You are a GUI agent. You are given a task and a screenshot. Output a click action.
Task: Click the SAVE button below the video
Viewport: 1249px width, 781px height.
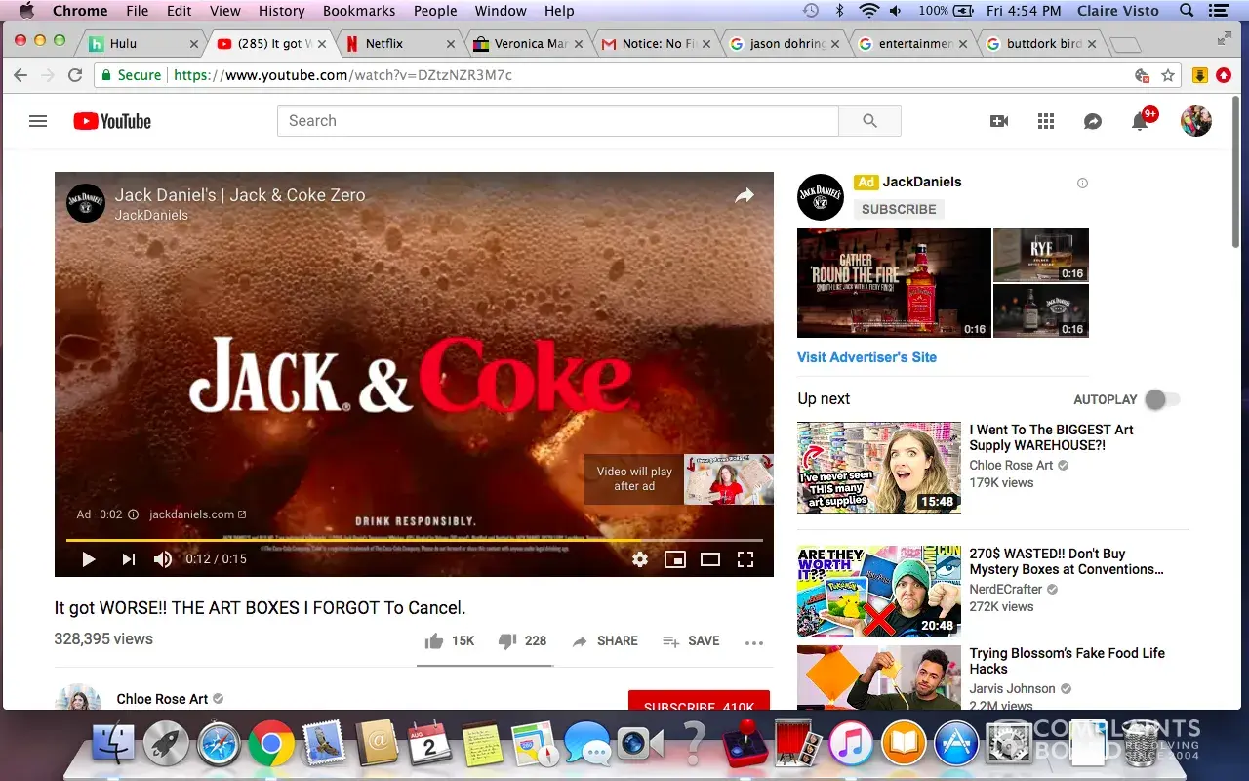[x=691, y=641]
